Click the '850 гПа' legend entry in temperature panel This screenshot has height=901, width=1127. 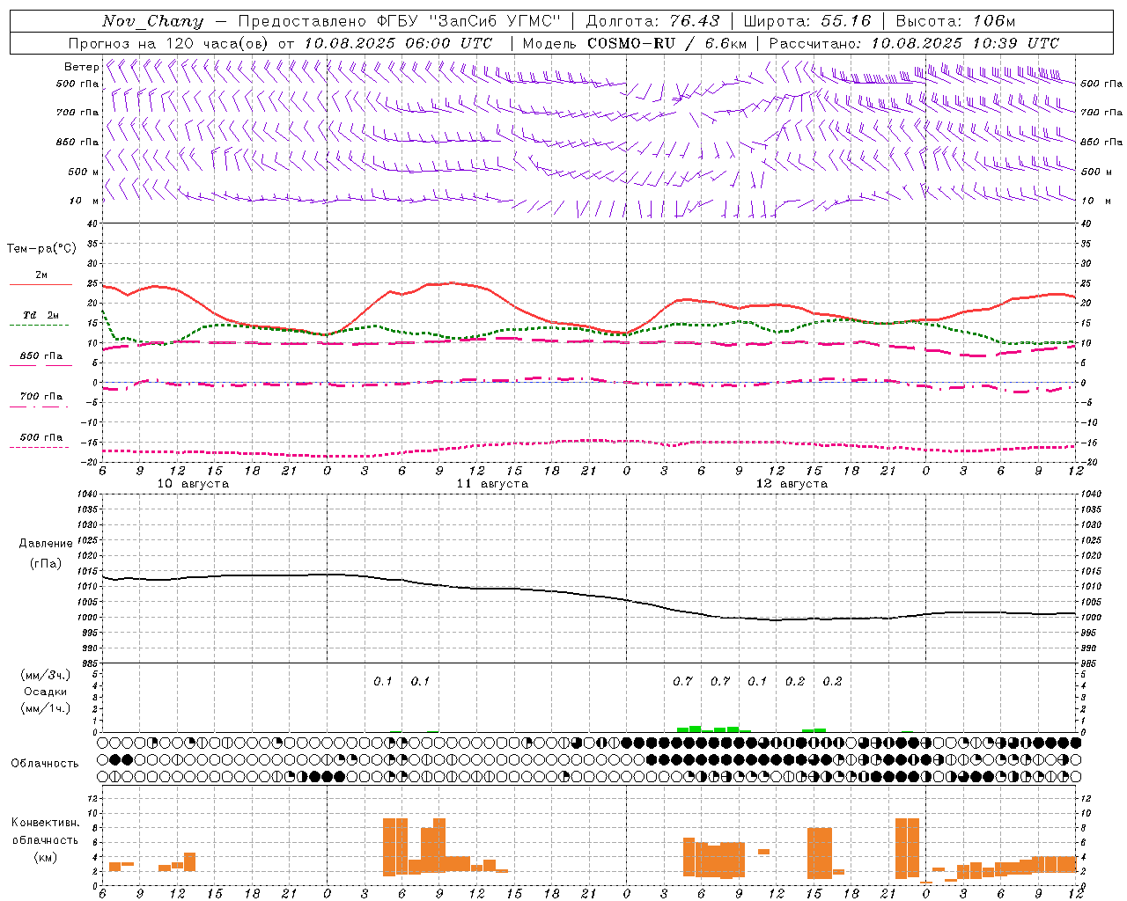pyautogui.click(x=41, y=356)
